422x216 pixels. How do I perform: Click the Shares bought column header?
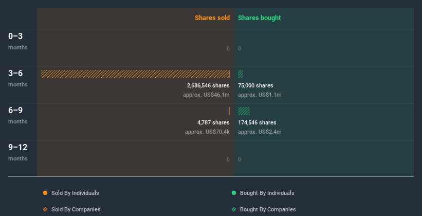[260, 18]
